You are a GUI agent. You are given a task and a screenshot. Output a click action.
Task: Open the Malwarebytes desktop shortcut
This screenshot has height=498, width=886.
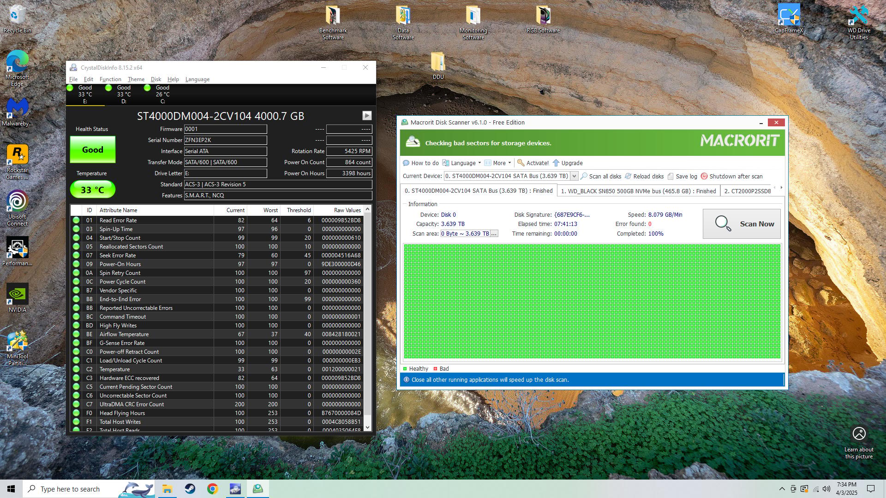click(x=18, y=112)
